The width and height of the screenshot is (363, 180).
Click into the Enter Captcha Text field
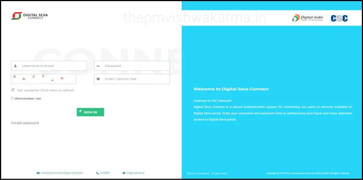point(132,79)
